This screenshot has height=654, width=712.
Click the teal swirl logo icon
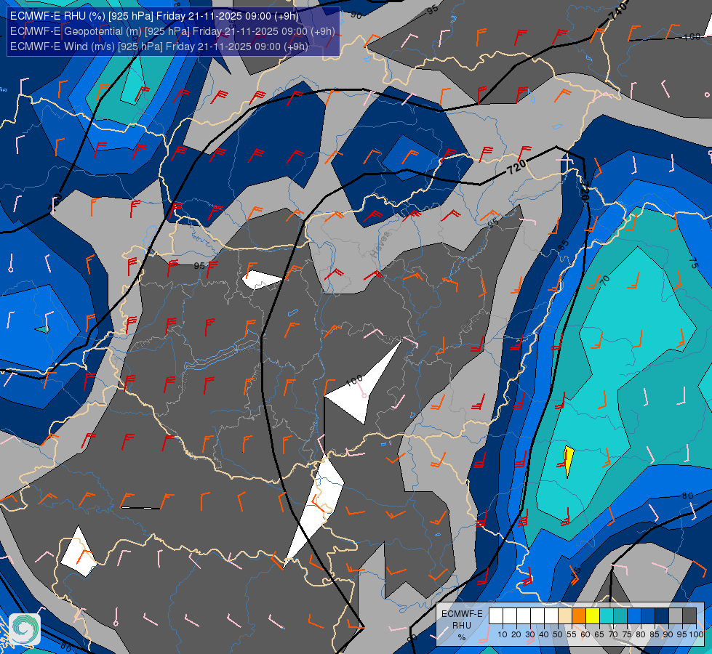tap(25, 629)
